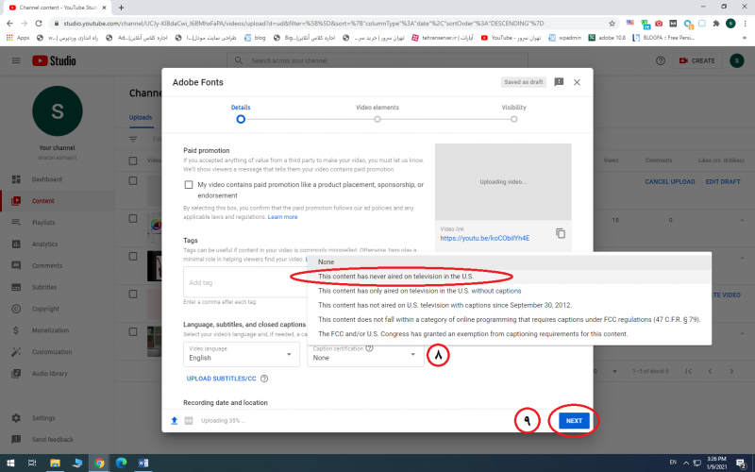Viewport: 755px width, 472px height.
Task: Open the YouTube Studio help icon
Action: (660, 60)
